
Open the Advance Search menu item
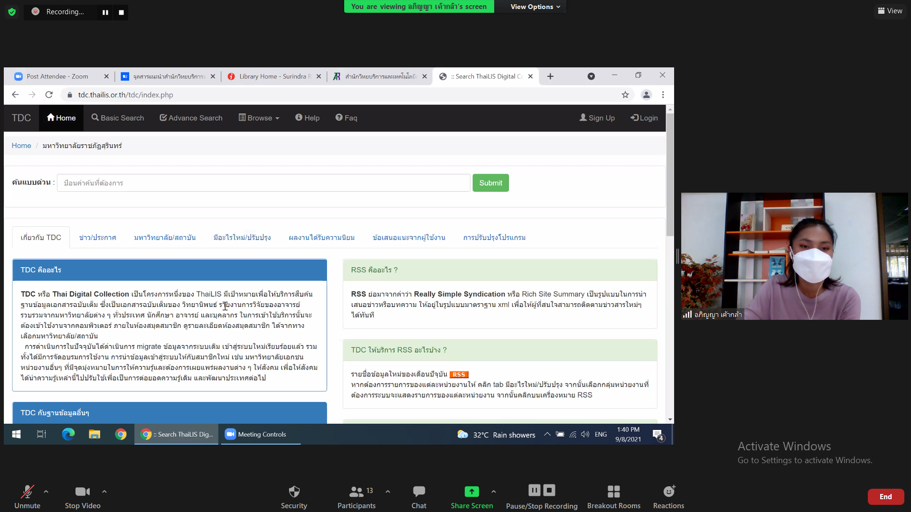coord(191,118)
